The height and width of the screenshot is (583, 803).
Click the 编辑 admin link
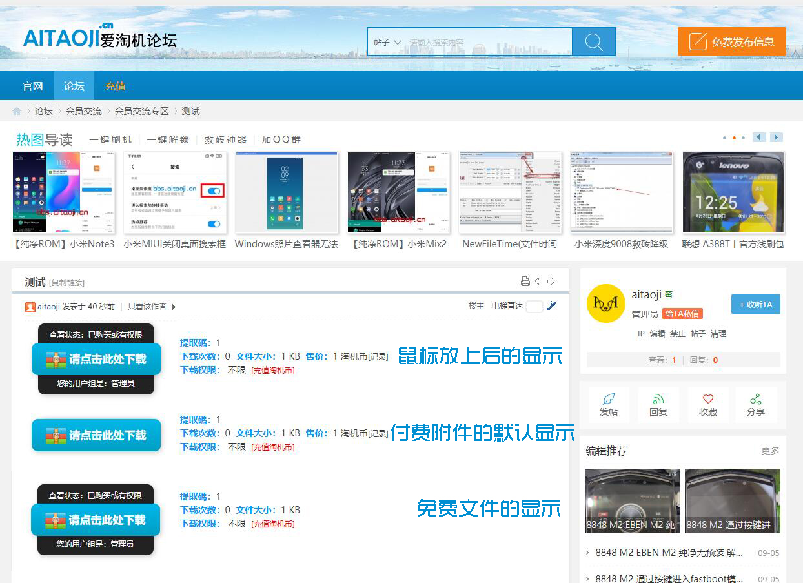(657, 334)
